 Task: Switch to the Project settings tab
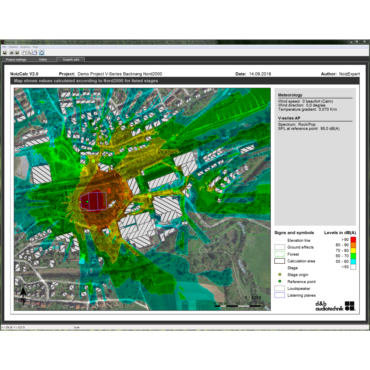(16, 60)
